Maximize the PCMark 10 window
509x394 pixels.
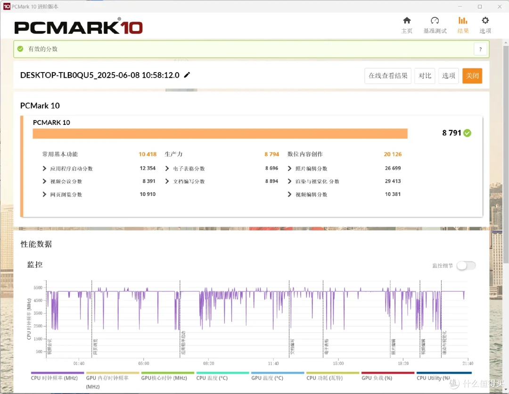[x=480, y=7]
